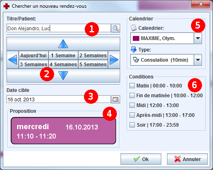Click the Titre/Patient text field
Image resolution: width=213 pixels, height=170 pixels.
click(x=59, y=28)
